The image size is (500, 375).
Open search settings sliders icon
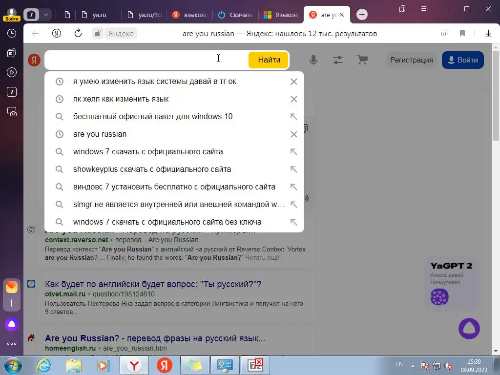[338, 60]
